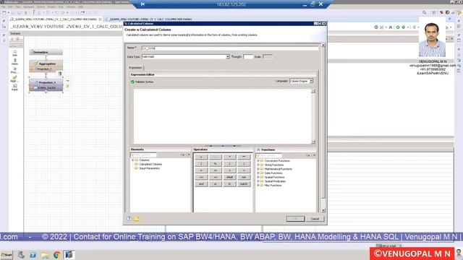Click inside the expression editor text area
The width and height of the screenshot is (463, 260).
pos(222,116)
